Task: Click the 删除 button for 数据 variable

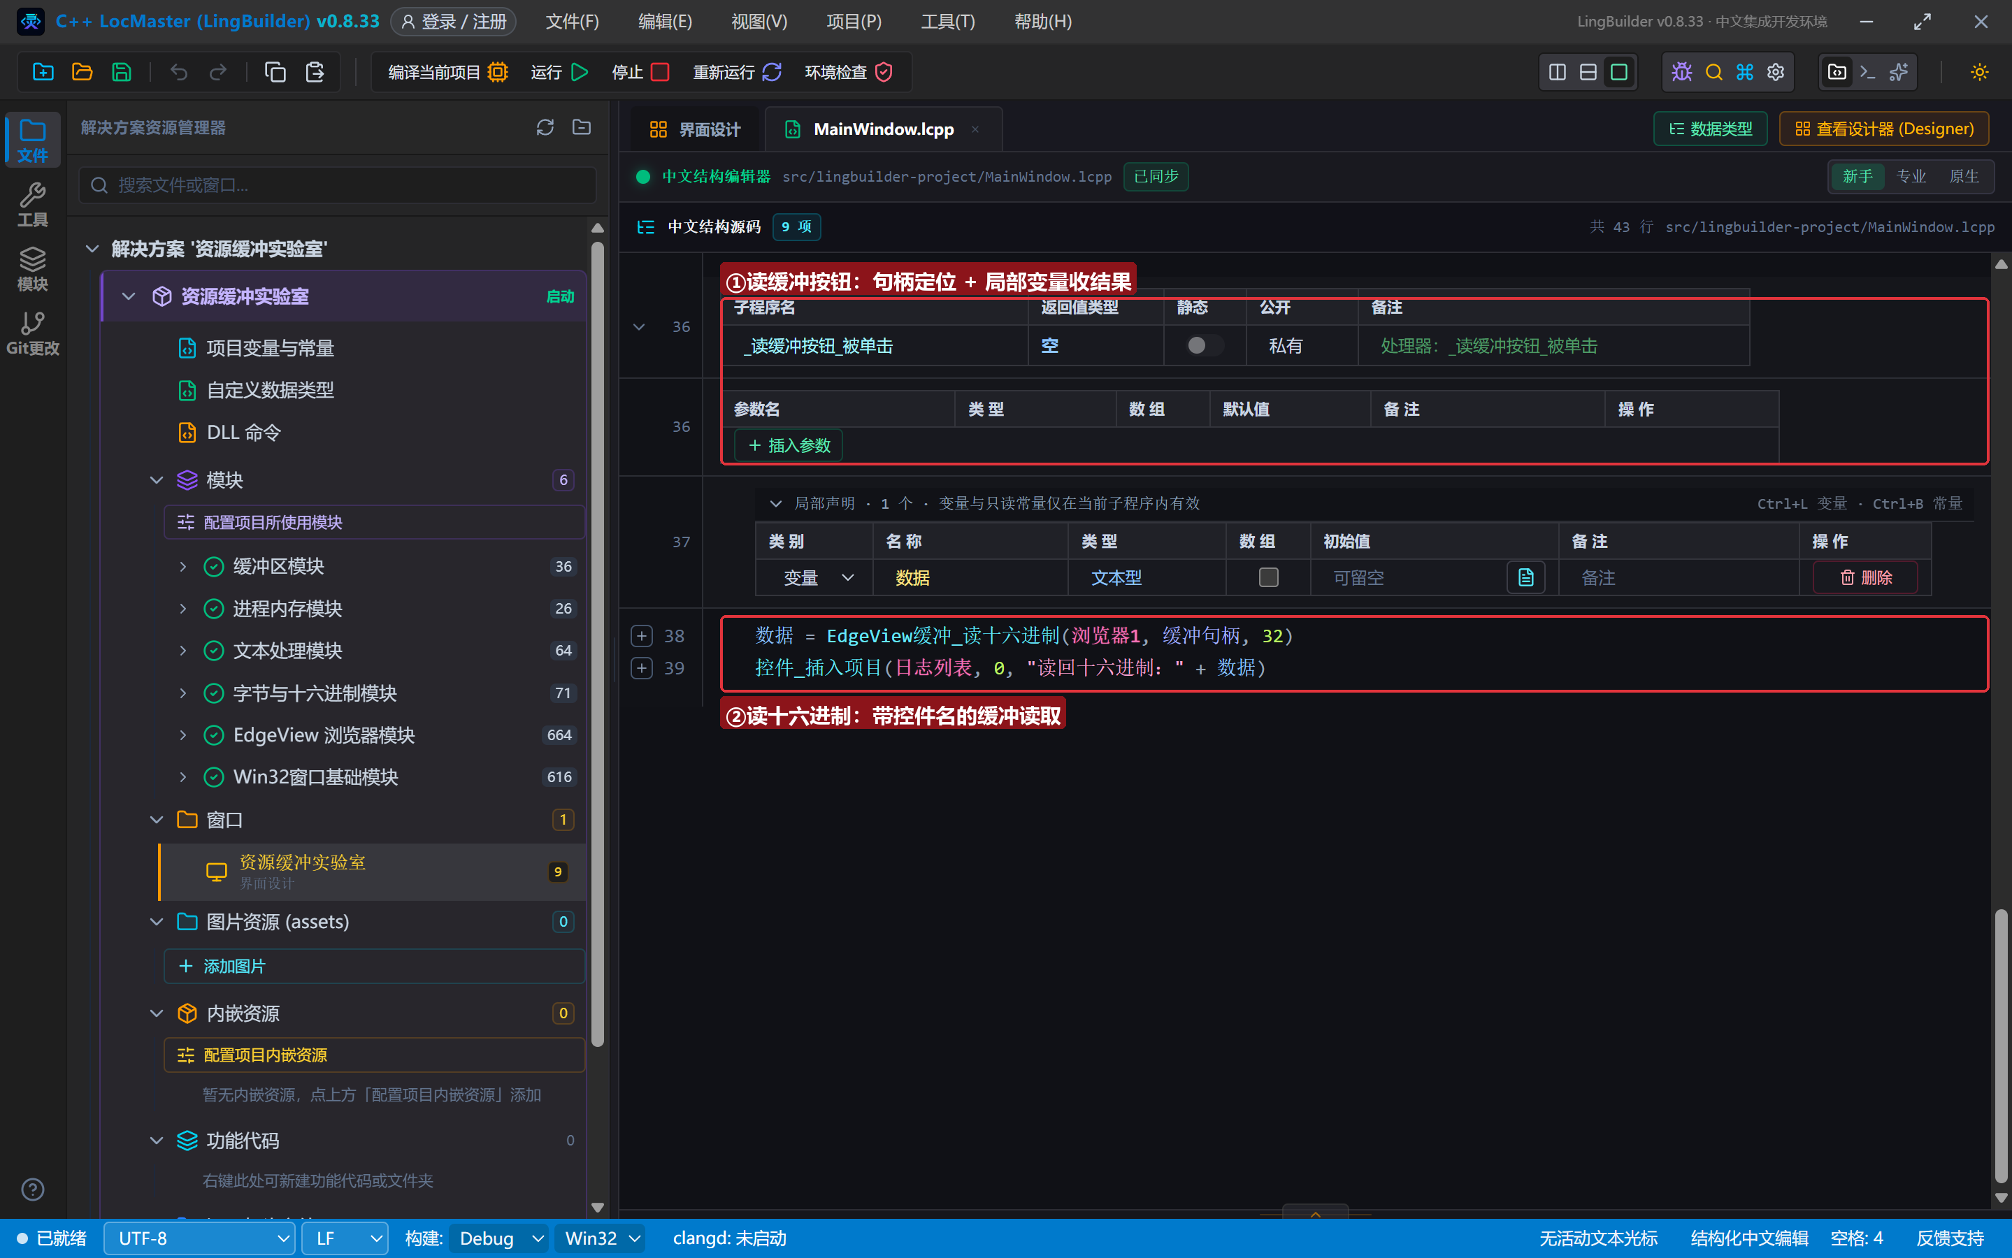Action: coord(1864,577)
